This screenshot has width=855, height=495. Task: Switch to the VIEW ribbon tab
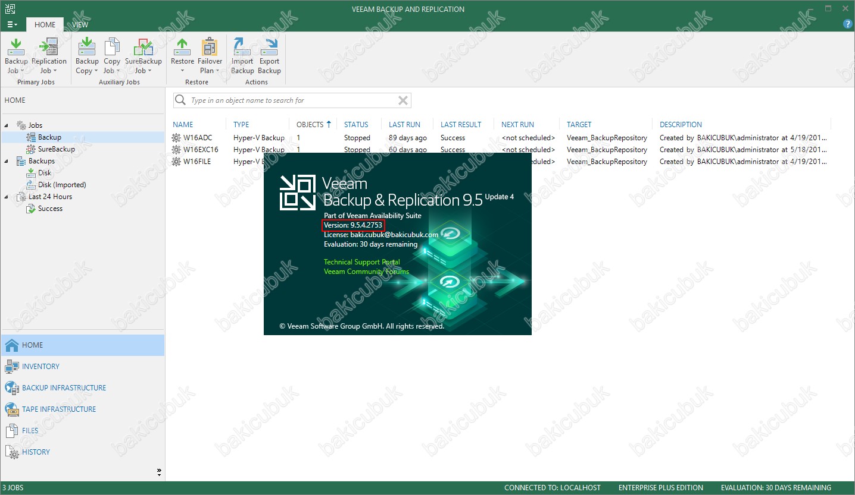[80, 24]
